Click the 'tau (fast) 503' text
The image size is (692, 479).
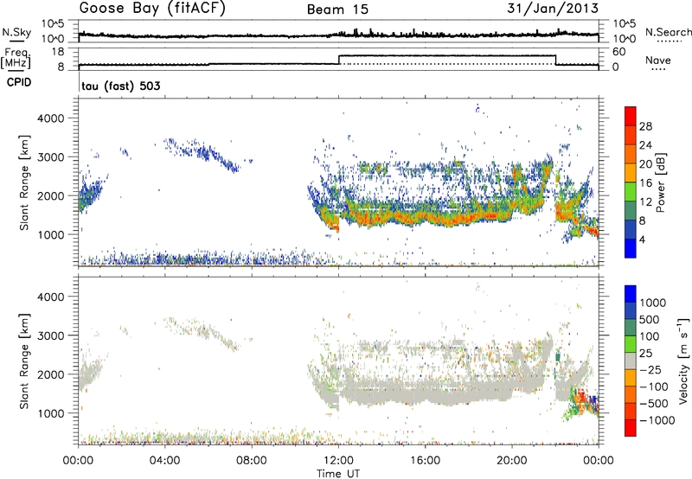(x=121, y=86)
